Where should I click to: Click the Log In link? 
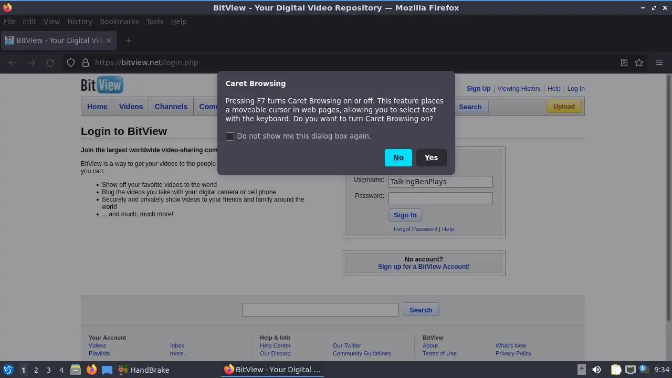click(576, 89)
